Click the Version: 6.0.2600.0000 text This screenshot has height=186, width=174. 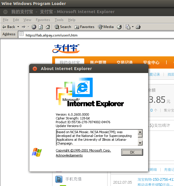point(72,114)
